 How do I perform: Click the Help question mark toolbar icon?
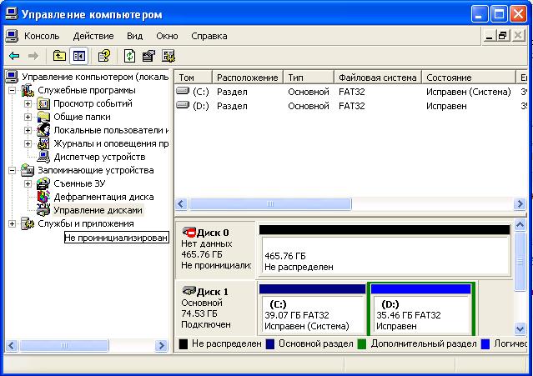click(x=104, y=56)
